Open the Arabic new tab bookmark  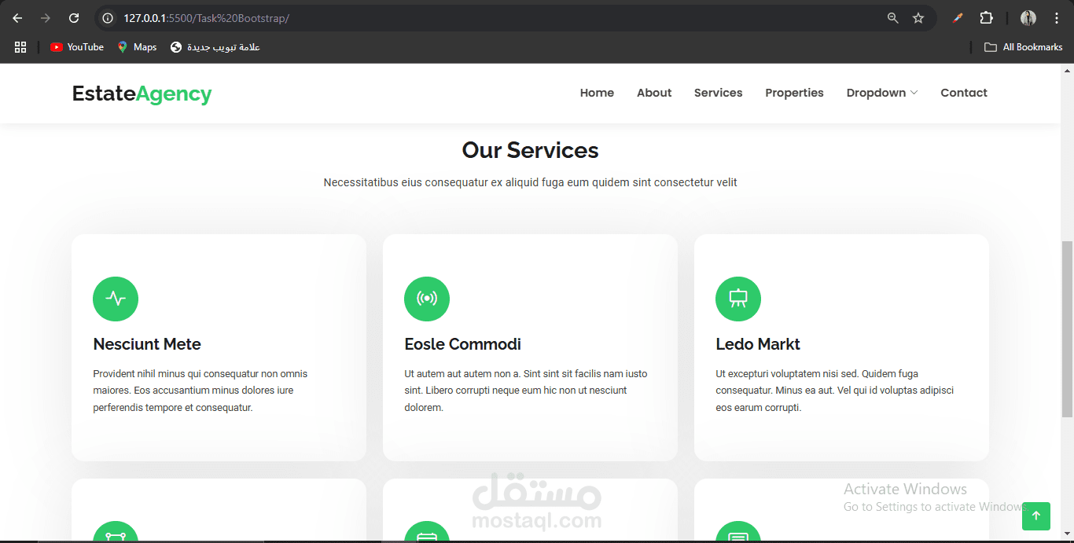tap(215, 47)
